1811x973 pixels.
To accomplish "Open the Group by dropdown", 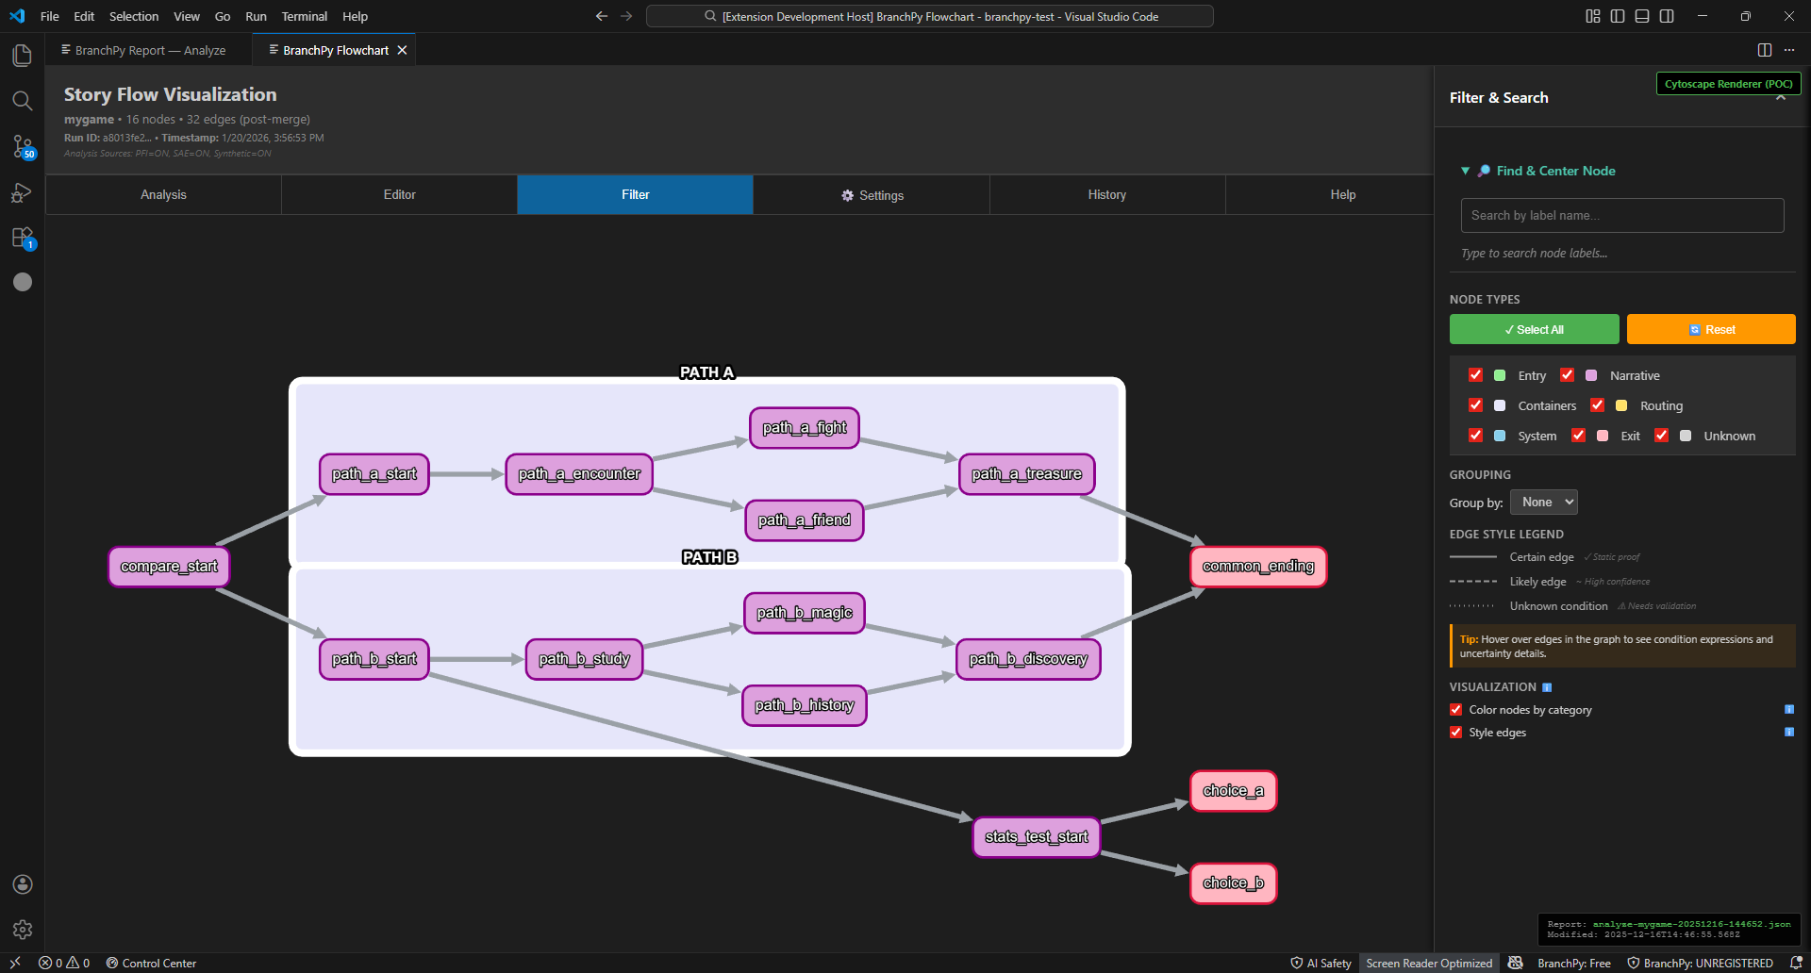I will (x=1543, y=503).
